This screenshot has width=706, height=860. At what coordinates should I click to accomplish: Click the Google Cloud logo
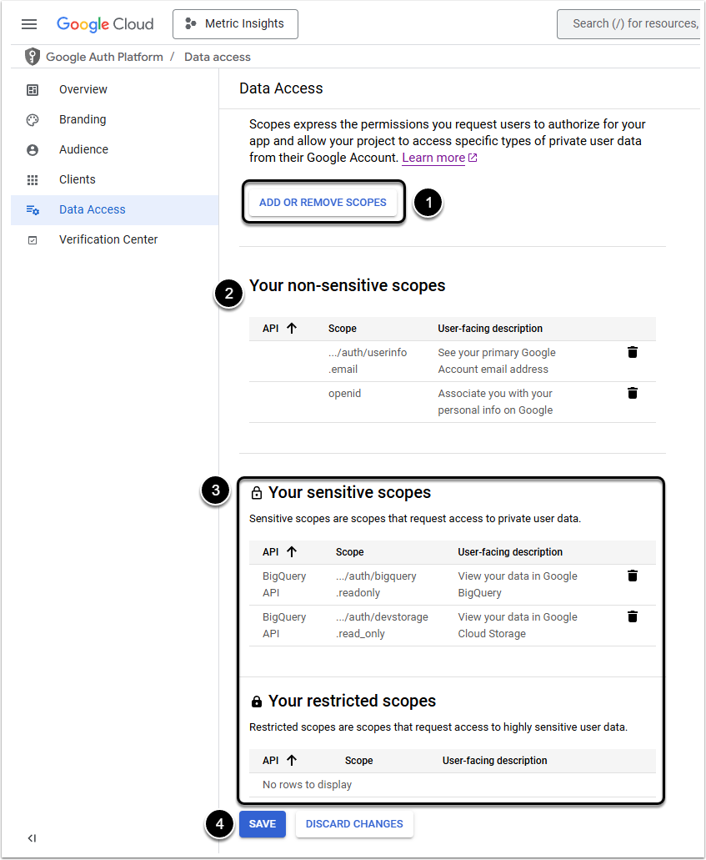point(105,24)
